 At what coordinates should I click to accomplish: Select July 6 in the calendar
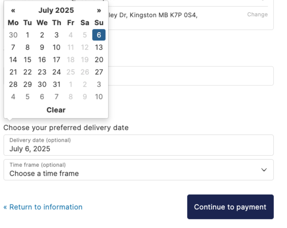tap(99, 35)
